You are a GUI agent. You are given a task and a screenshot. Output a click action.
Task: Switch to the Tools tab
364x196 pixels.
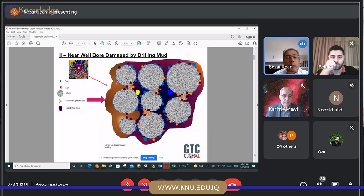coord(22,37)
